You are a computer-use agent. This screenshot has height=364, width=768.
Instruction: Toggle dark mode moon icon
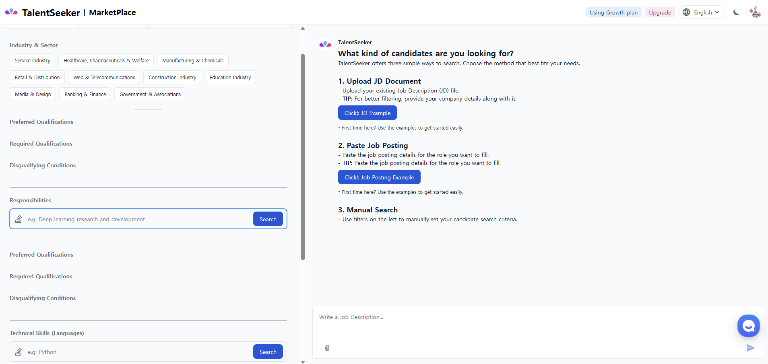tap(736, 12)
